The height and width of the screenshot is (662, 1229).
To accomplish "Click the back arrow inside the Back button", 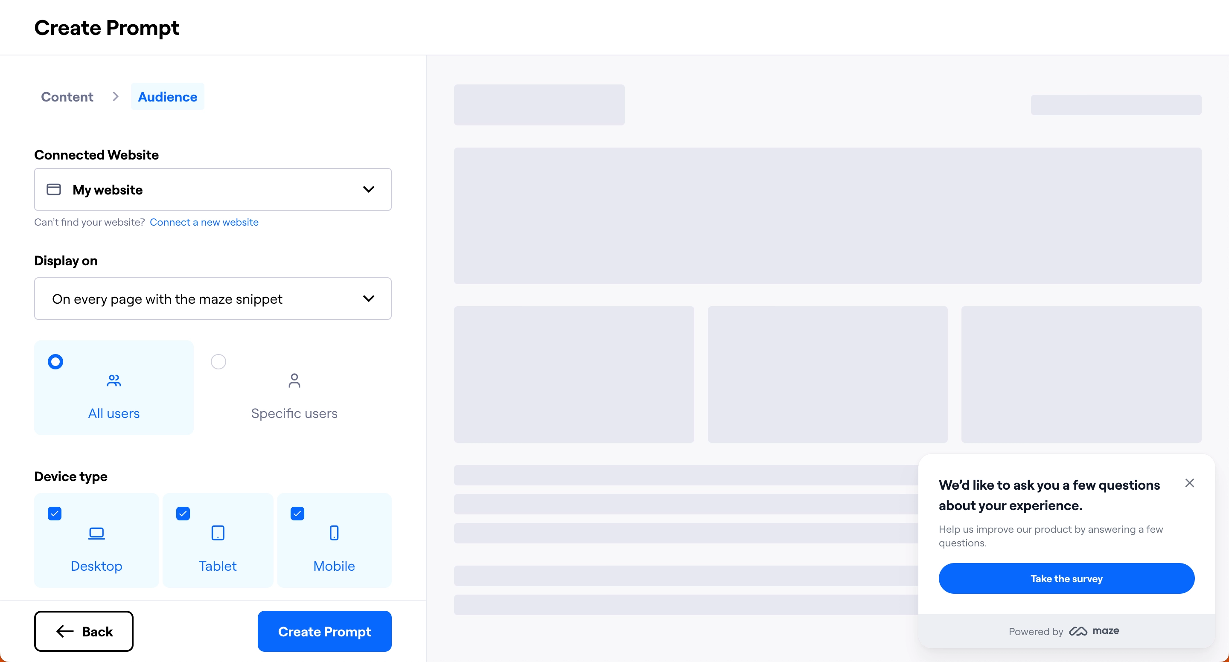I will [64, 631].
